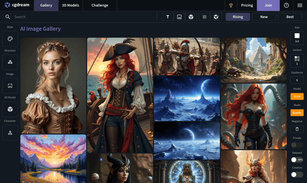The image size is (307, 183).
Task: Open the Variant count selector
Action: [x=297, y=61]
